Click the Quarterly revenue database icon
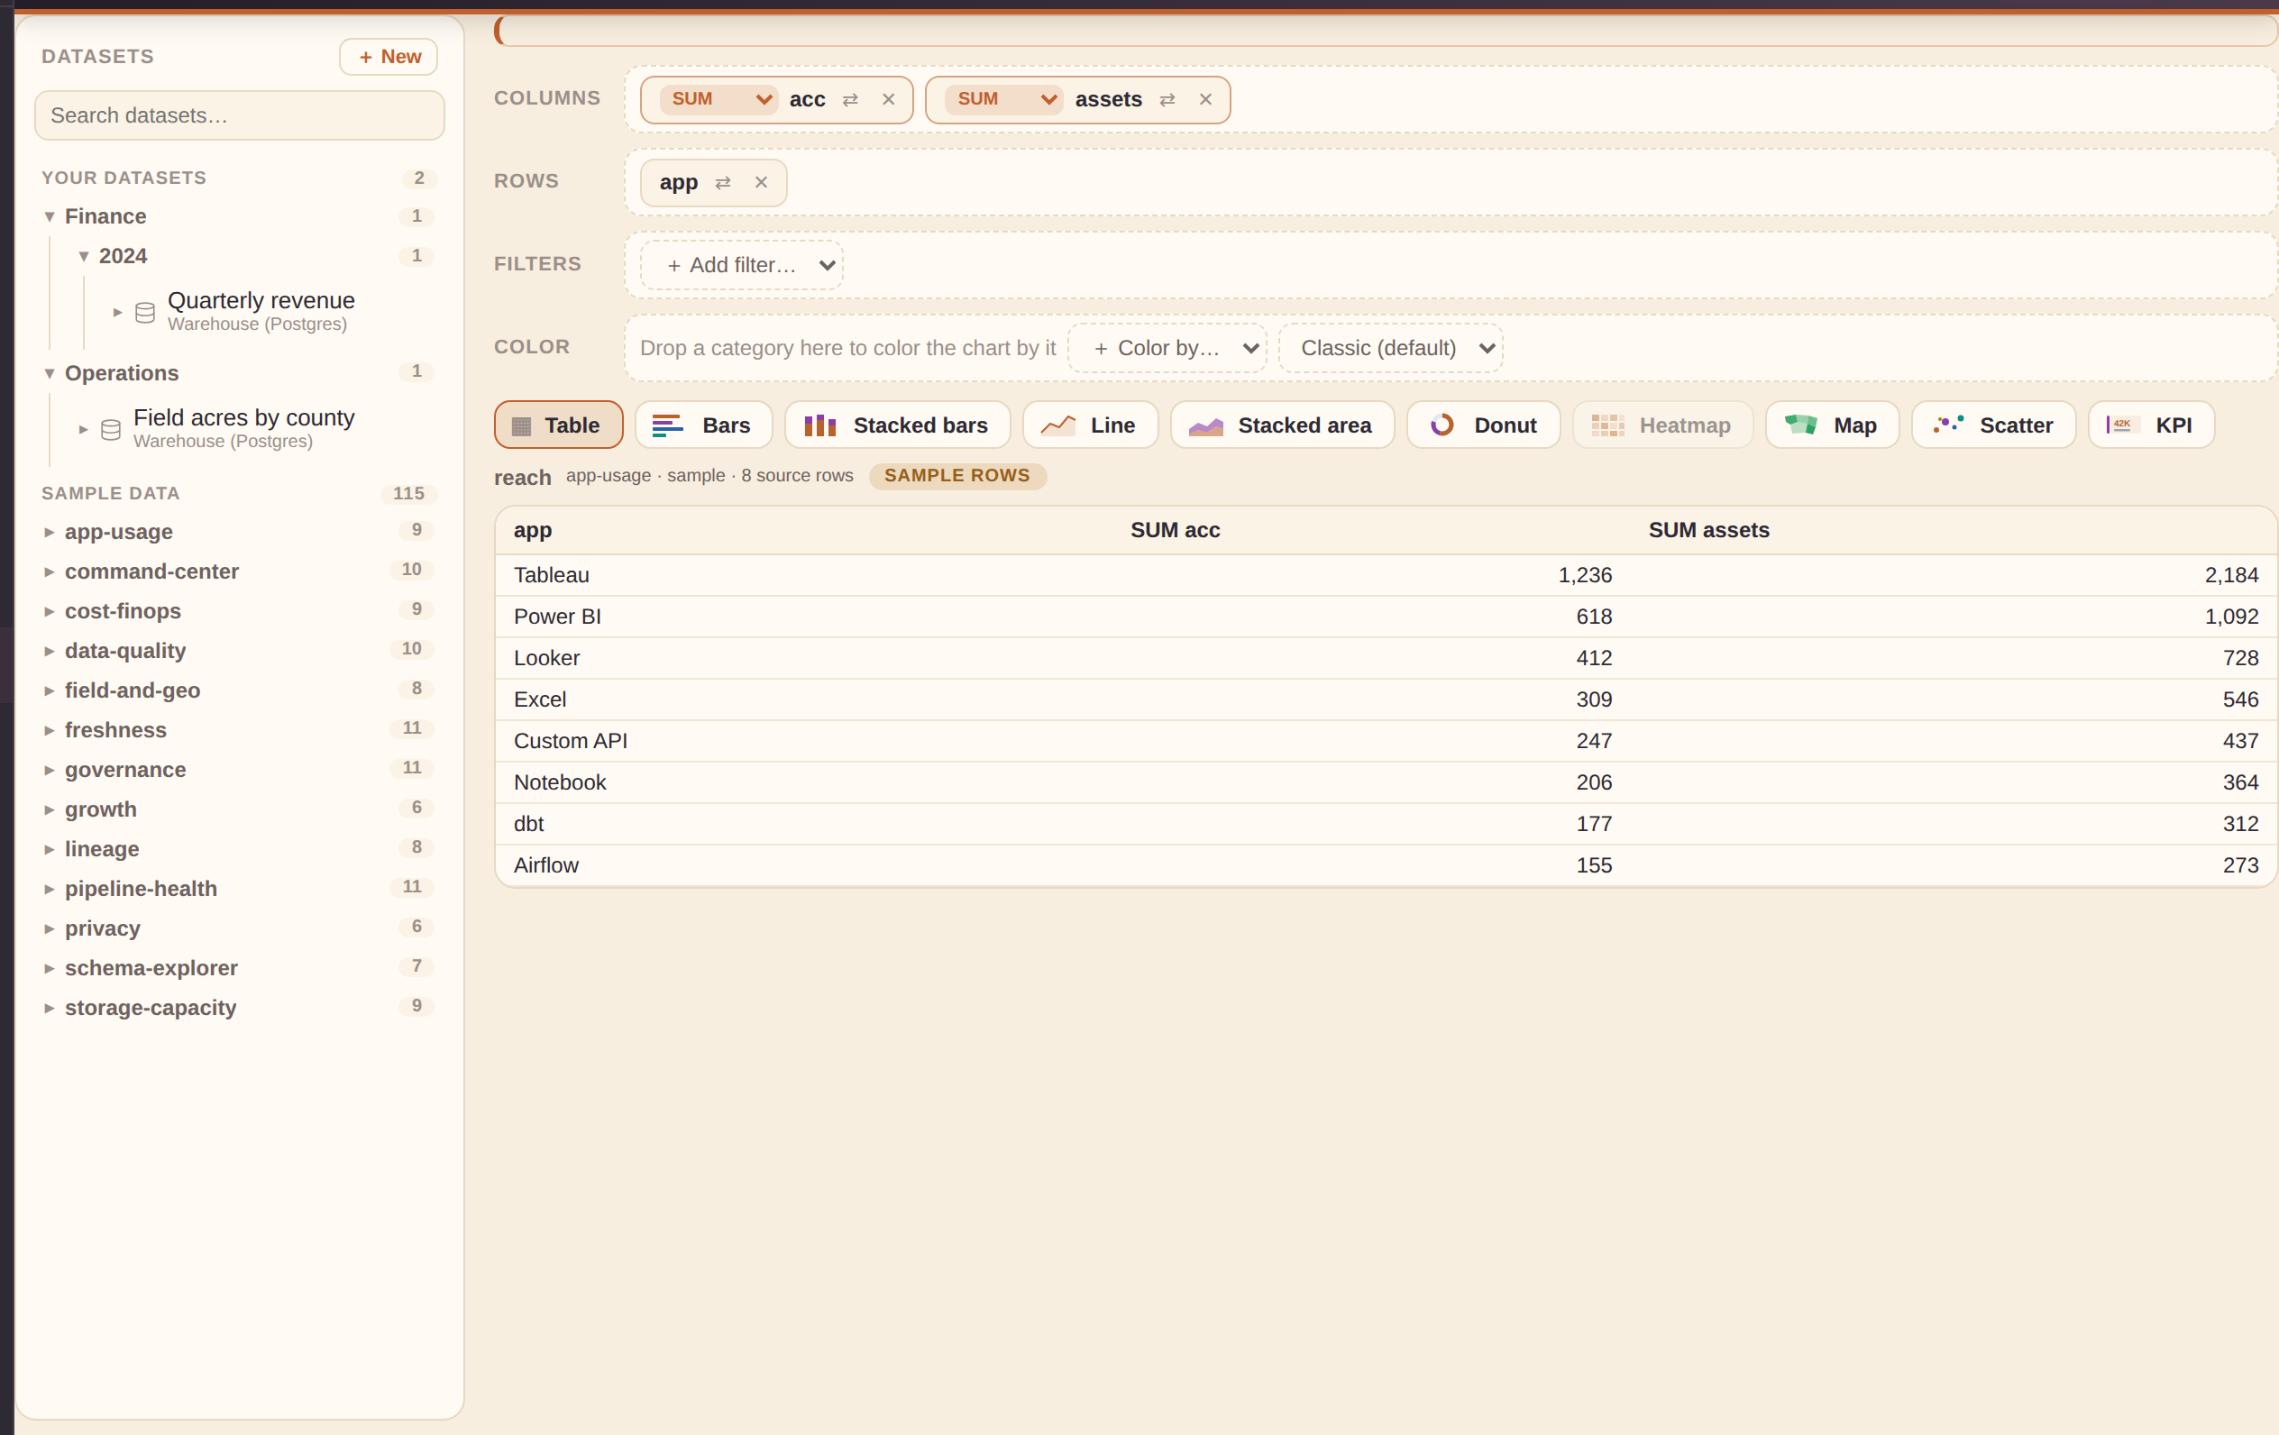This screenshot has width=2279, height=1435. (x=145, y=313)
